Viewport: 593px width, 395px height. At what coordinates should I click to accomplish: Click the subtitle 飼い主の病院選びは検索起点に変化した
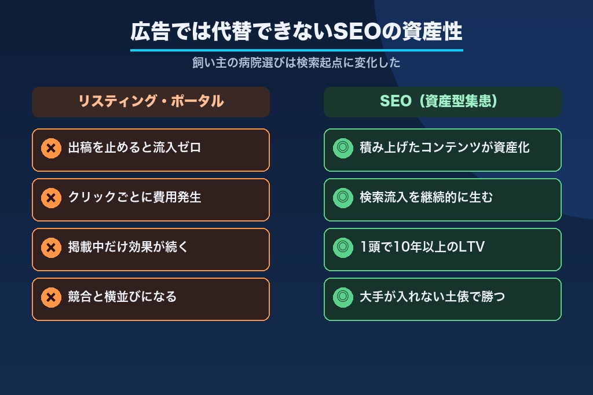coord(296,62)
